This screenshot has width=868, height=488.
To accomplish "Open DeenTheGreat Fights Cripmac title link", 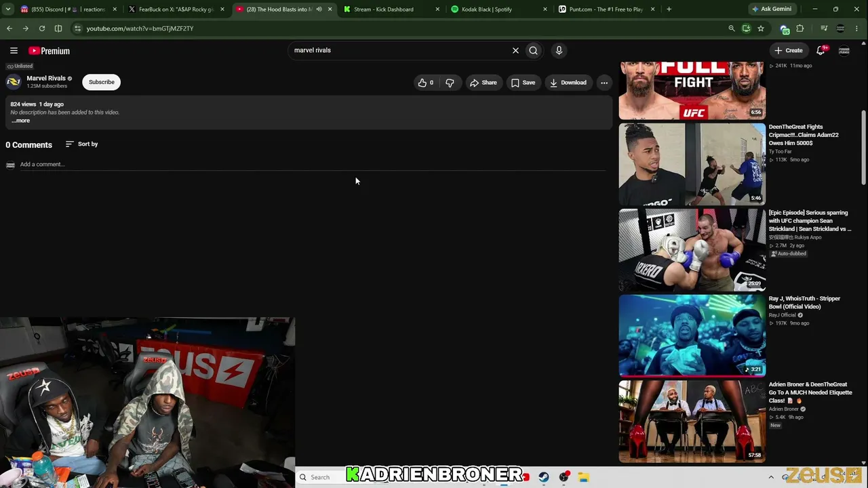I will pyautogui.click(x=804, y=135).
